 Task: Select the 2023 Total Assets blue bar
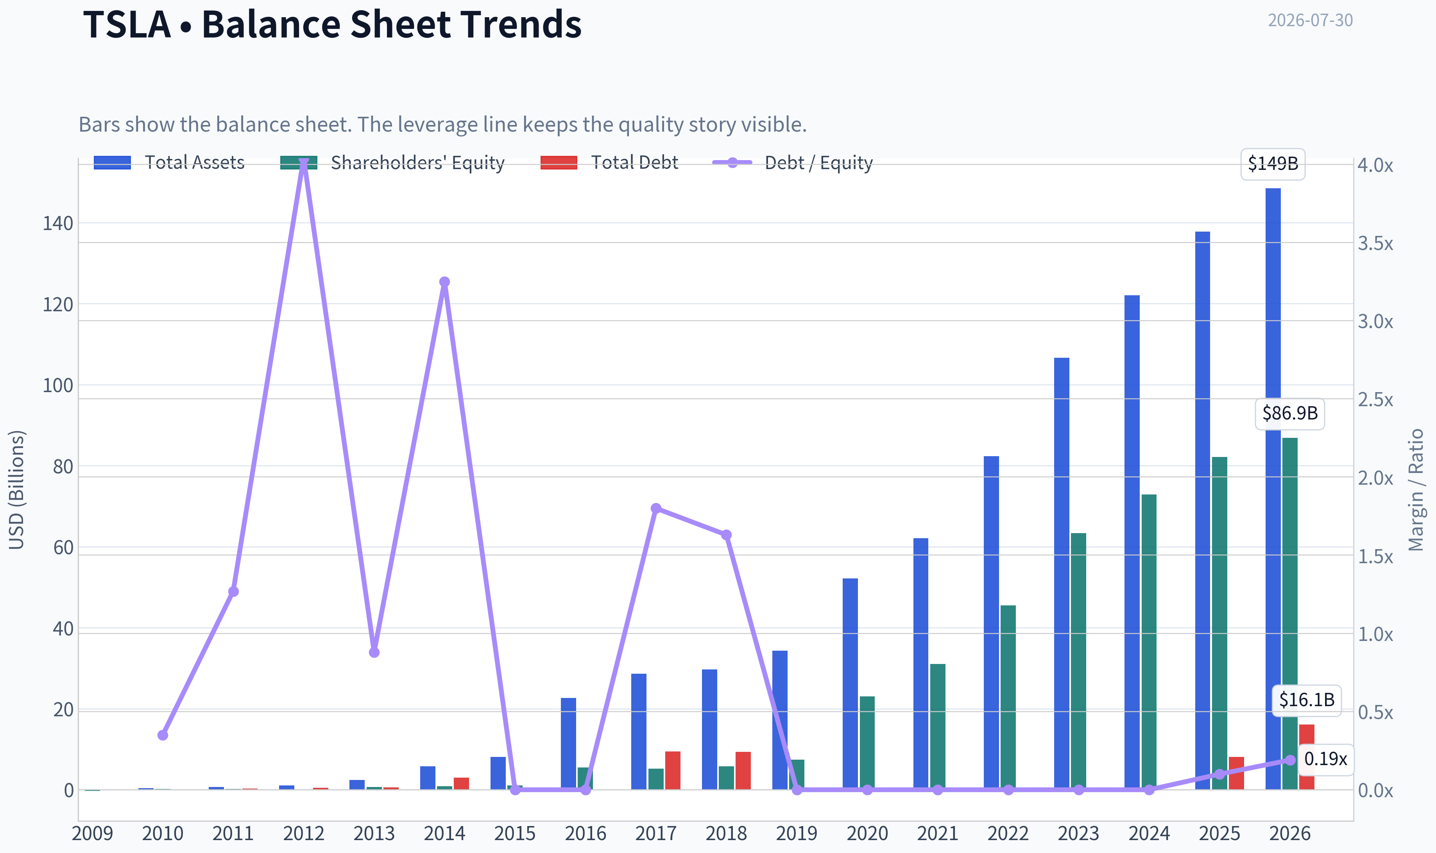(1062, 574)
